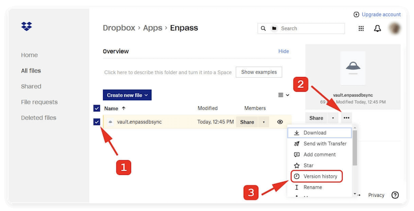Click the Version history clock icon

[297, 176]
